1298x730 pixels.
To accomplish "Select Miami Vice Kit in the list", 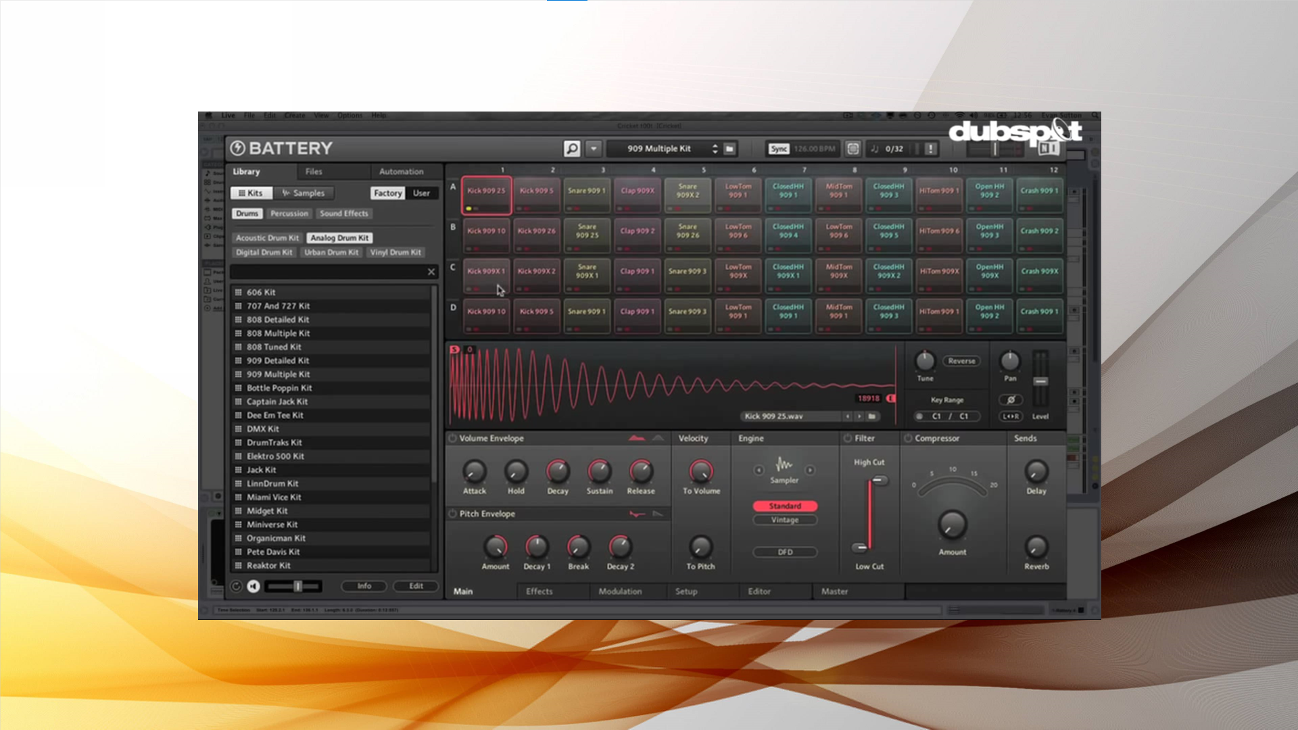I will pos(331,497).
